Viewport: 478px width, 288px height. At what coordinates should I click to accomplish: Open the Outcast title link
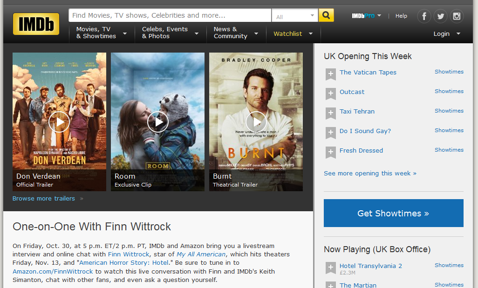tap(352, 92)
